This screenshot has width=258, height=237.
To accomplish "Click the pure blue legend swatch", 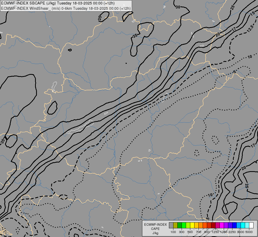I will click(234, 225).
